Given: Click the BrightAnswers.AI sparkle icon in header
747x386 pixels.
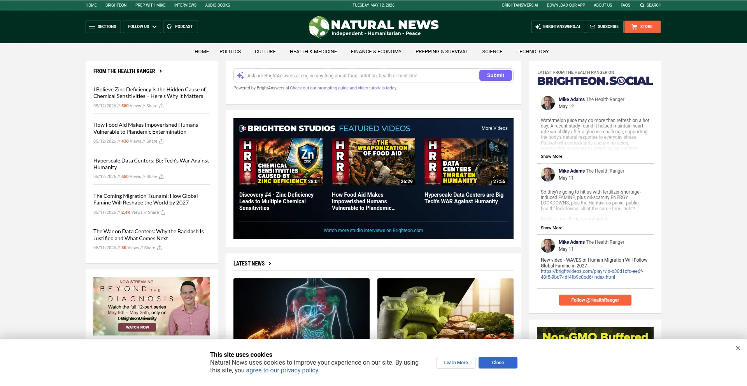Looking at the screenshot, I should point(538,27).
